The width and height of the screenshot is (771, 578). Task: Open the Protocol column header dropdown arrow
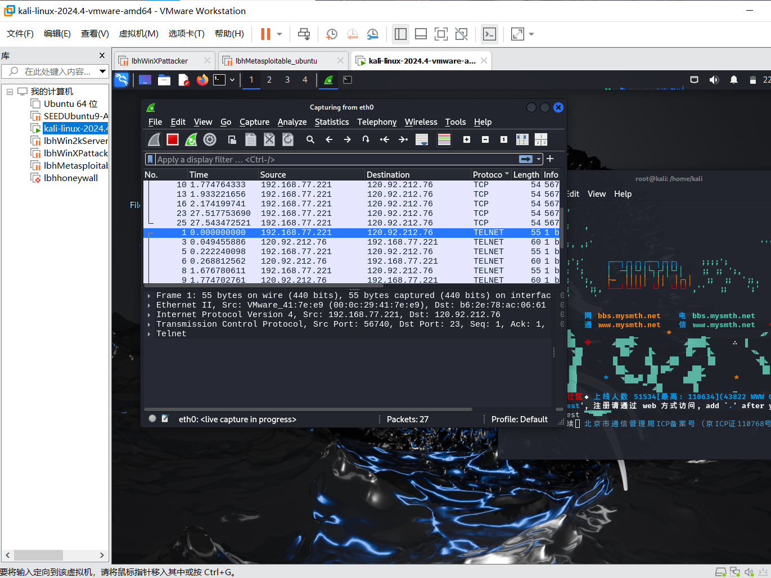[507, 174]
